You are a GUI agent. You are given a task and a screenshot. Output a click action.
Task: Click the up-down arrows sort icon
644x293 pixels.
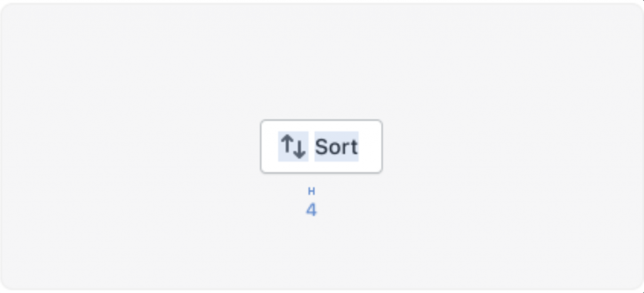point(293,146)
